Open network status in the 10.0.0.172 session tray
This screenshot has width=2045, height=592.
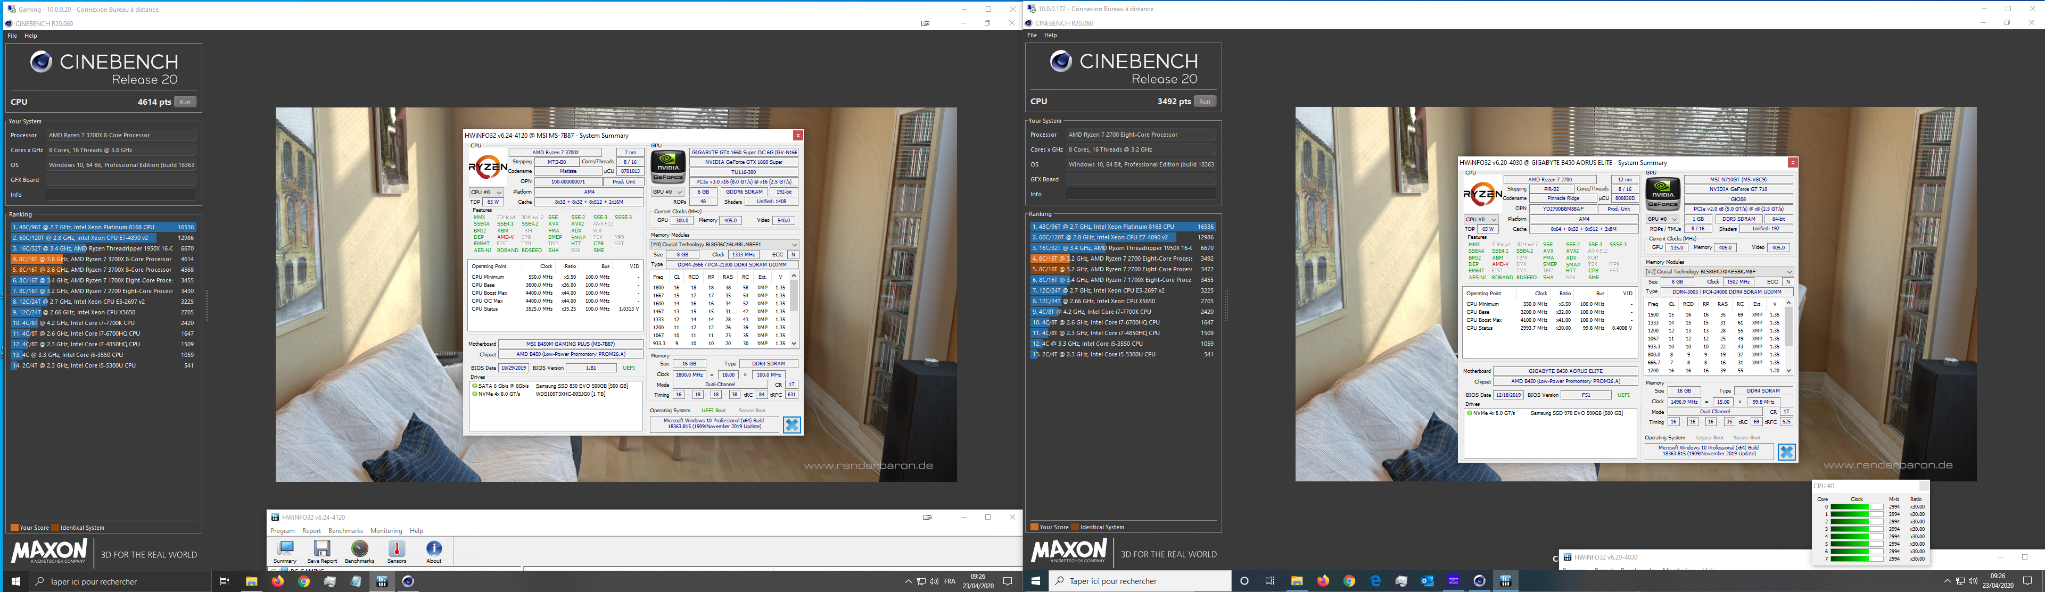[x=1960, y=582]
